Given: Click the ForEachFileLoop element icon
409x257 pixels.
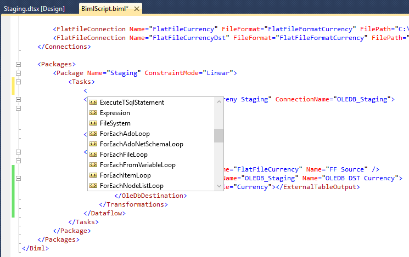Looking at the screenshot, I should coord(93,155).
